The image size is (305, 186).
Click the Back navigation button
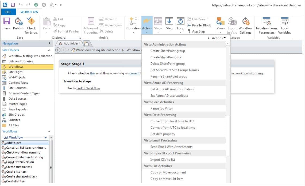[x=58, y=50]
